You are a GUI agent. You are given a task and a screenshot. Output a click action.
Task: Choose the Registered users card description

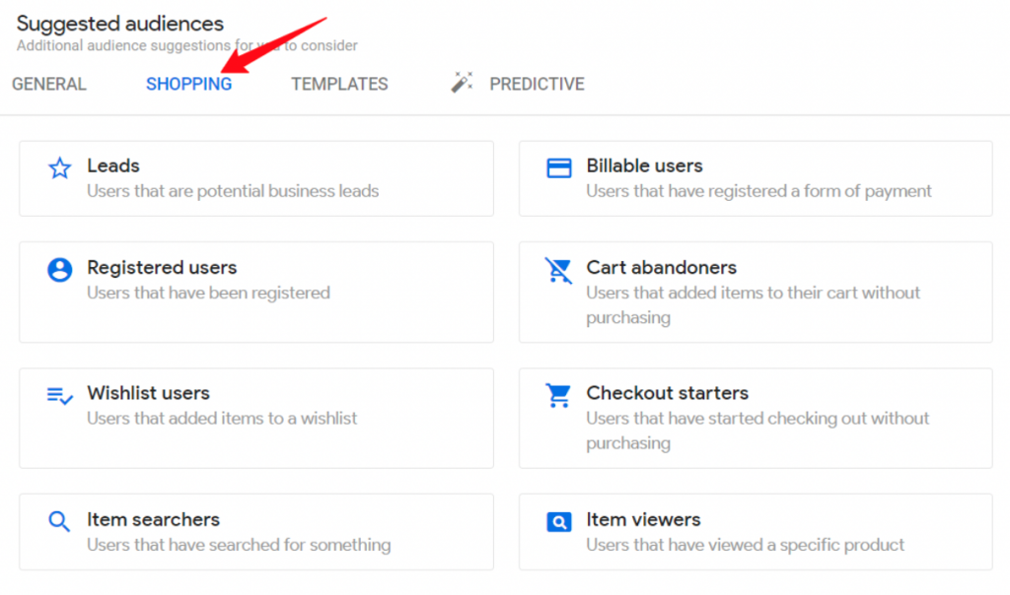pyautogui.click(x=208, y=293)
